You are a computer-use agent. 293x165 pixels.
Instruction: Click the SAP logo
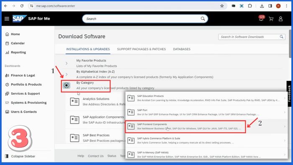tap(19, 18)
